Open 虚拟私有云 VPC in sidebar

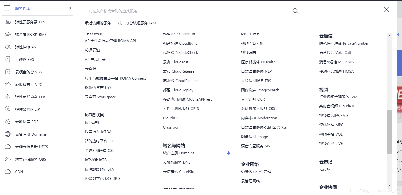click(29, 84)
